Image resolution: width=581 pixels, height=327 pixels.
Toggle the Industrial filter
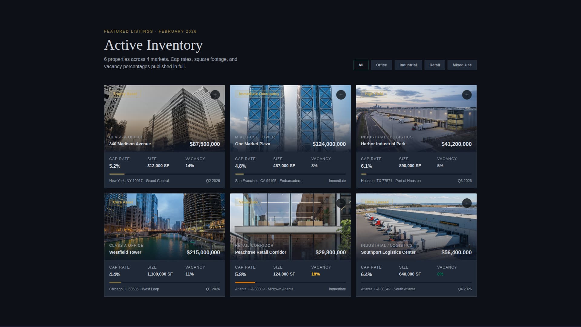point(408,65)
